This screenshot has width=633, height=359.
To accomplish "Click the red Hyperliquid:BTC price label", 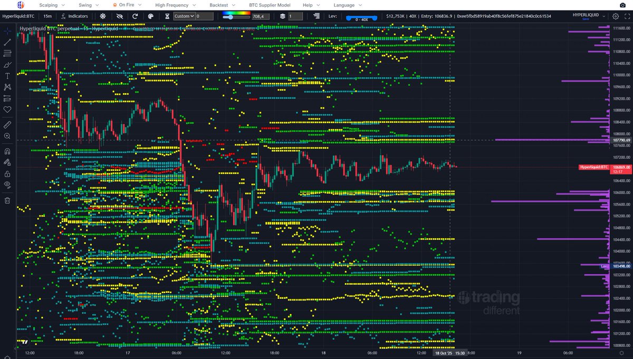I will [x=593, y=167].
